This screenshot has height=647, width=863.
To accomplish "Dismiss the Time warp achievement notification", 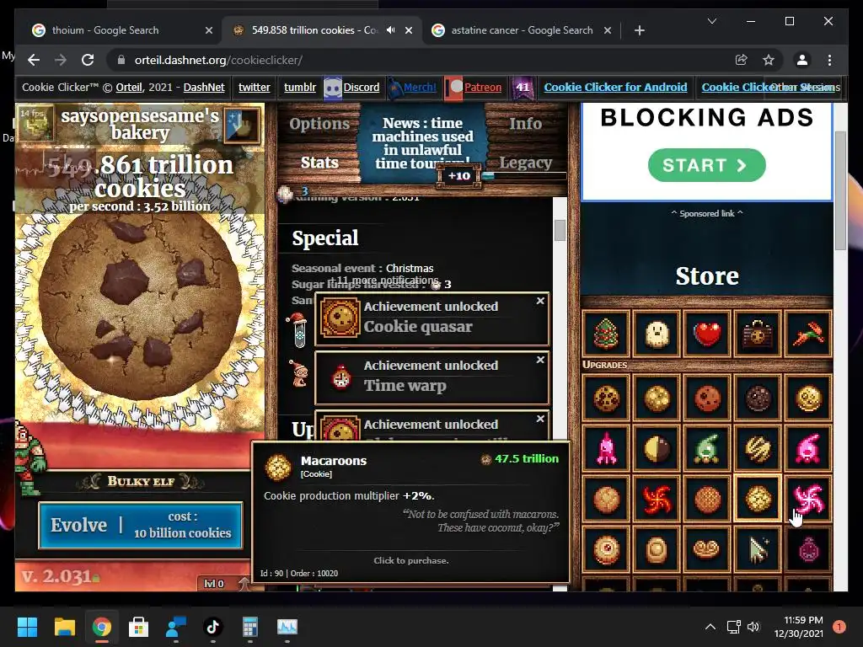I will click(x=540, y=360).
